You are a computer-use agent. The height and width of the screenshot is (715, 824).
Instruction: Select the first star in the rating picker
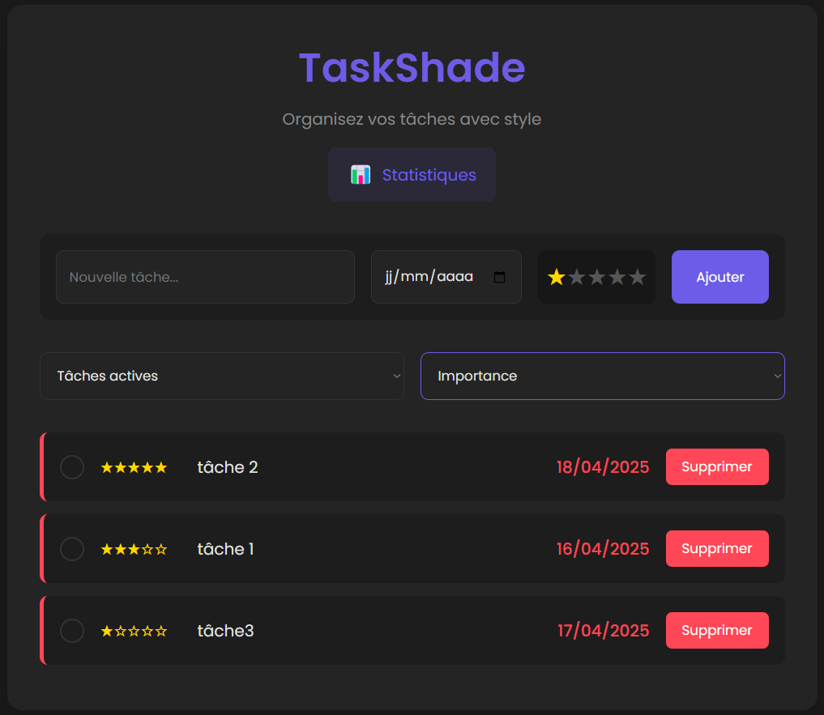pyautogui.click(x=556, y=277)
